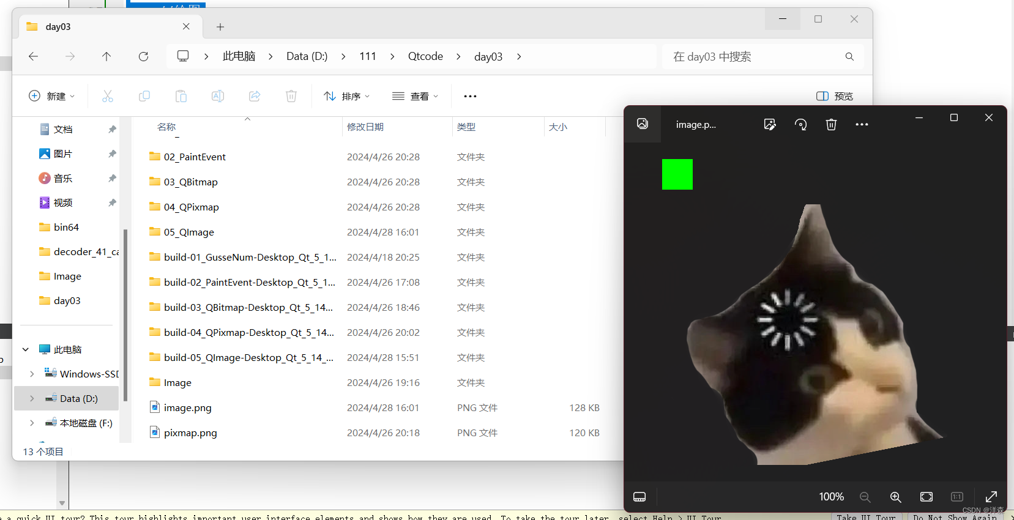Click the Back arrow in File Explorer
The height and width of the screenshot is (520, 1014).
click(34, 56)
